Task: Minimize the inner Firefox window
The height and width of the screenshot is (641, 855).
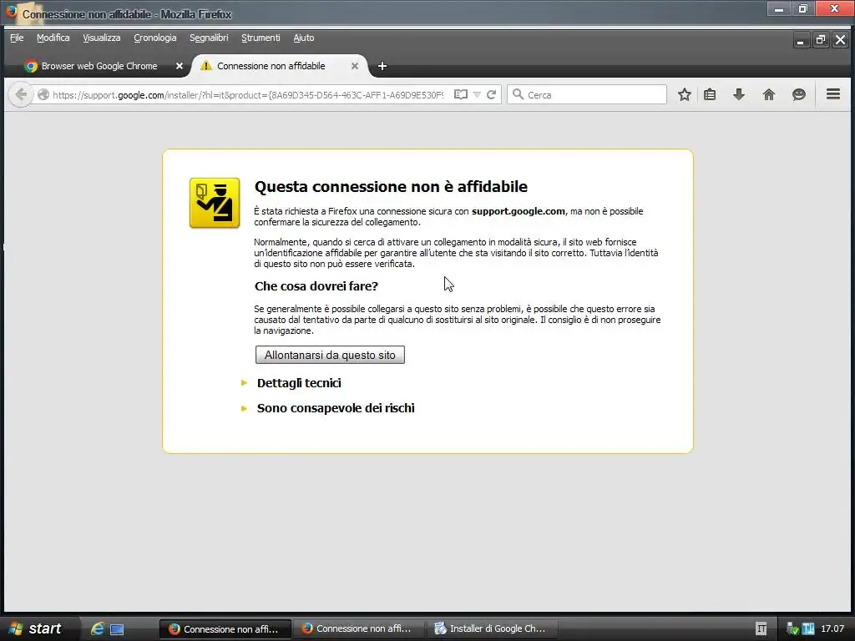Action: tap(801, 40)
